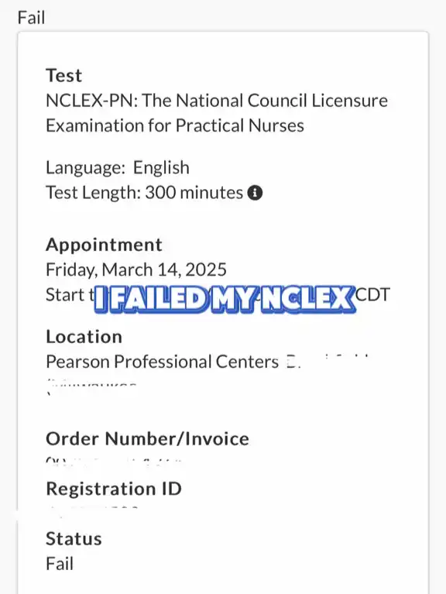Click the info icon beside Test Length

pos(255,193)
